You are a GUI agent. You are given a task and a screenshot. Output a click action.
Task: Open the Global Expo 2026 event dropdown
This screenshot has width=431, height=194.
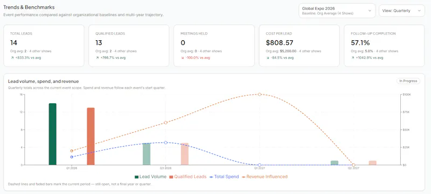(x=337, y=11)
